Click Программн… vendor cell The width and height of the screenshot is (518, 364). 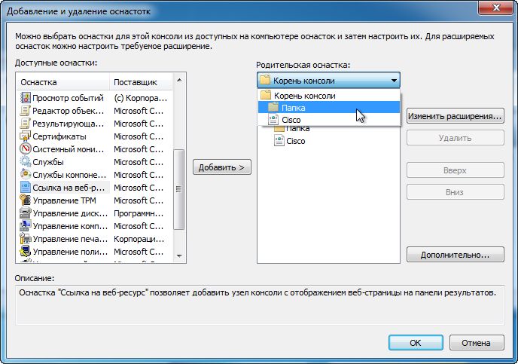coord(139,213)
